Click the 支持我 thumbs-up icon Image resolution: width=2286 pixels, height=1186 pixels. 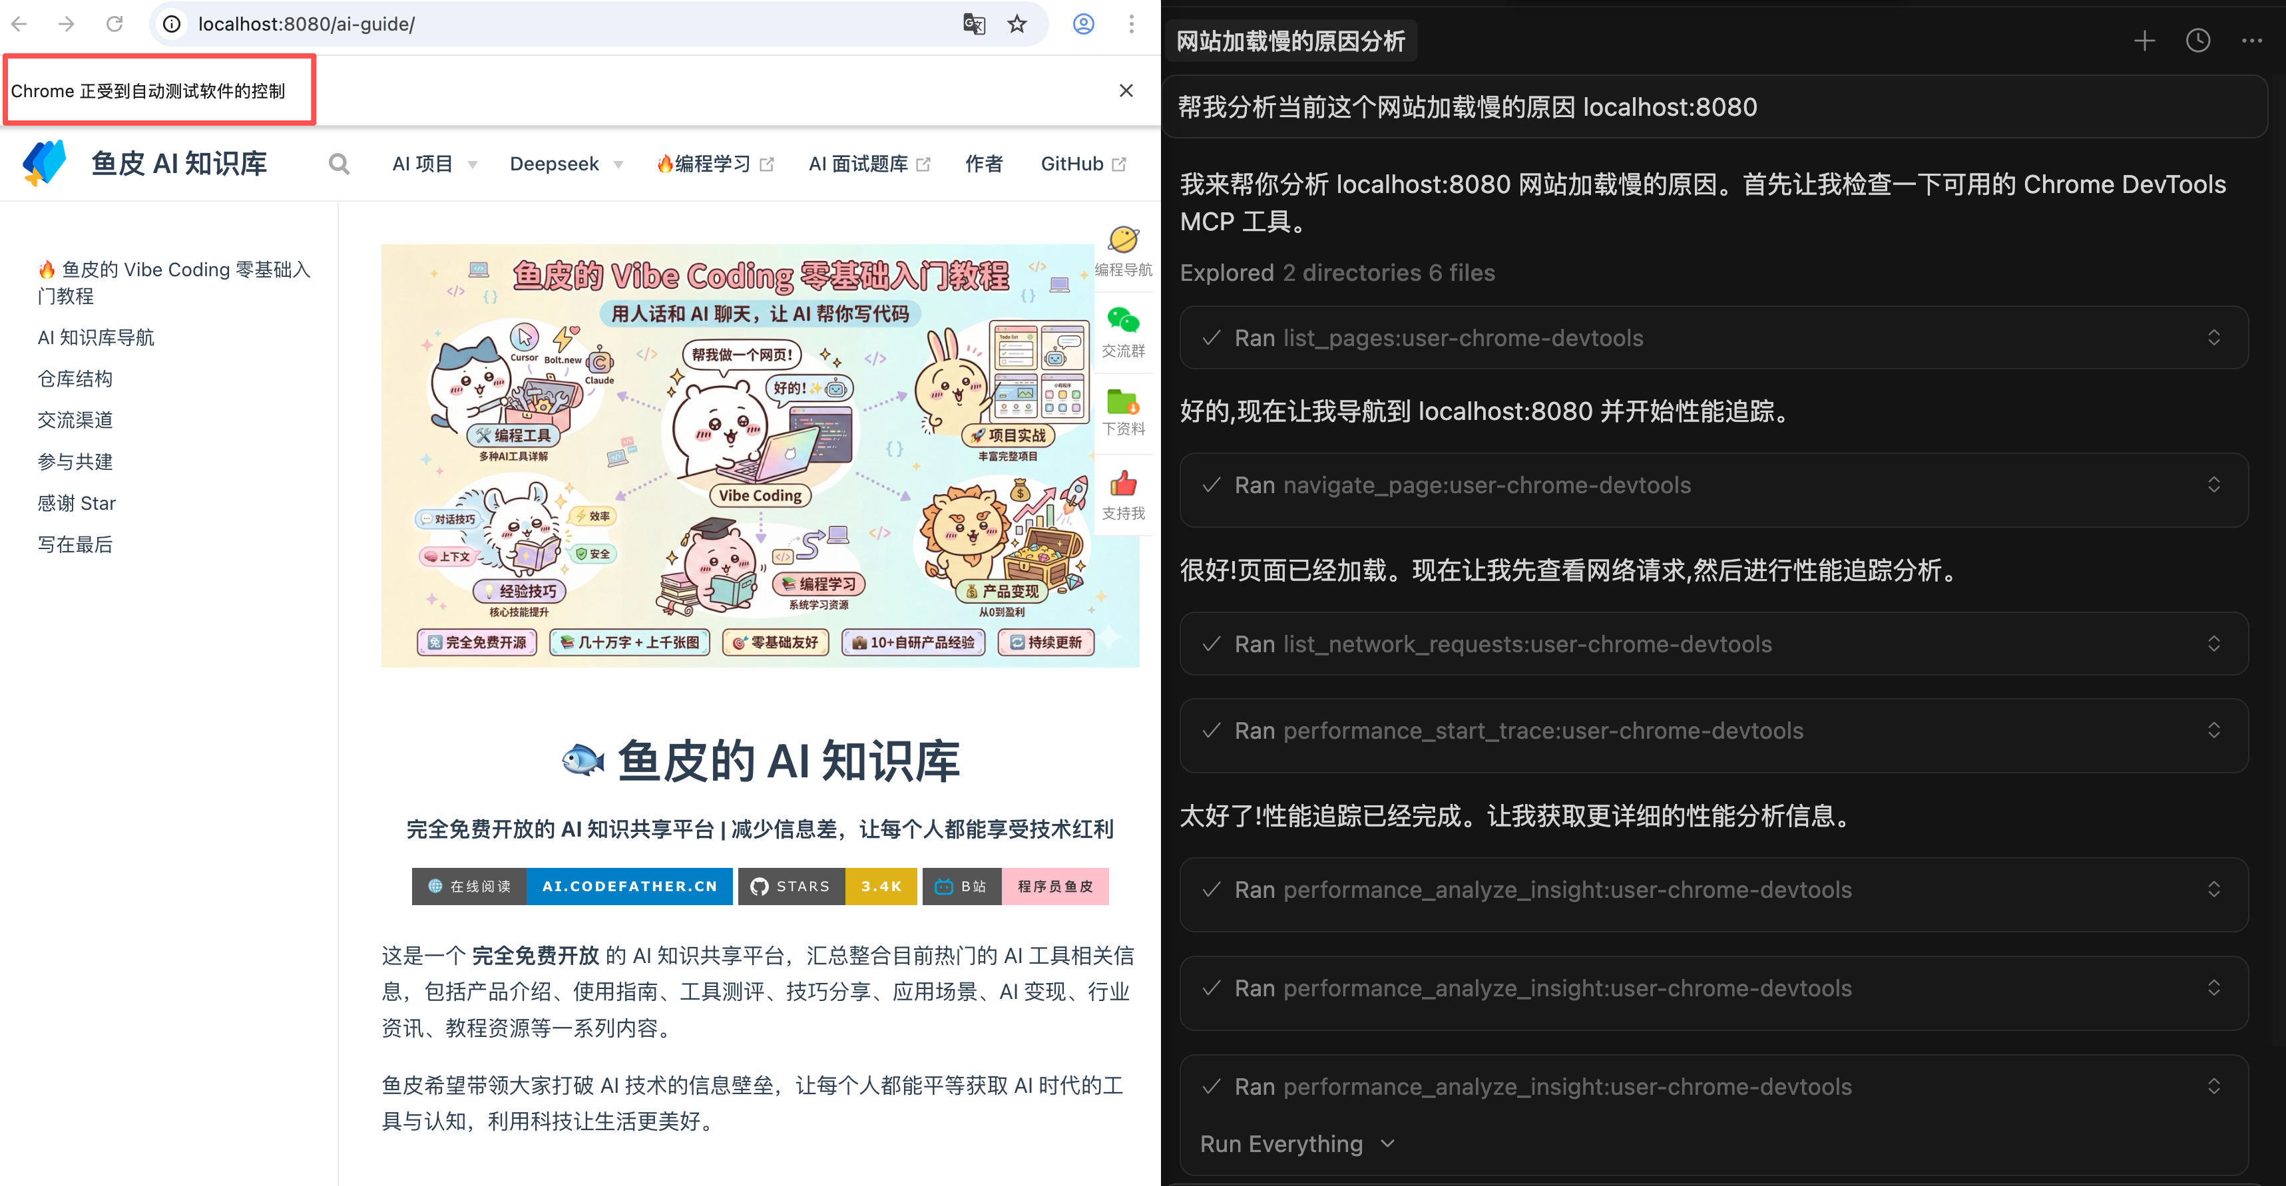click(1122, 485)
